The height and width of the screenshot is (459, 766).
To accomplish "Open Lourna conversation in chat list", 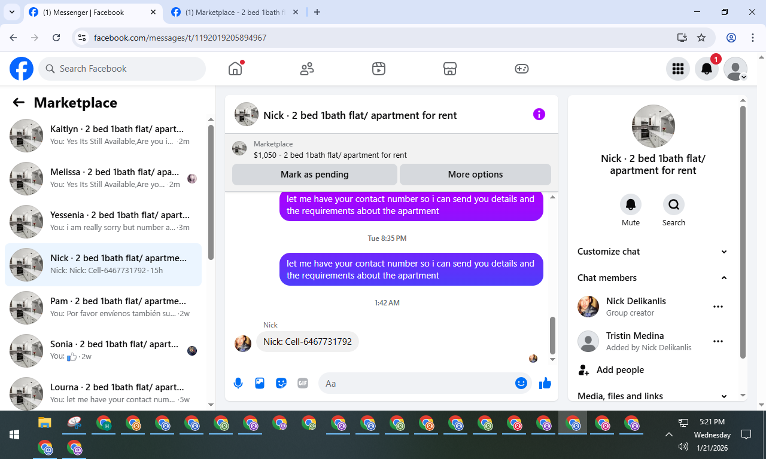I will coord(103,393).
